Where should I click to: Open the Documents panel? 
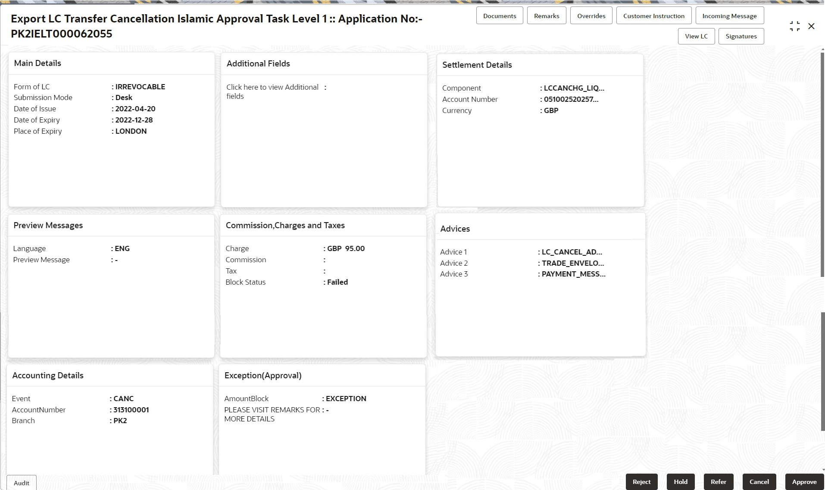click(x=499, y=15)
